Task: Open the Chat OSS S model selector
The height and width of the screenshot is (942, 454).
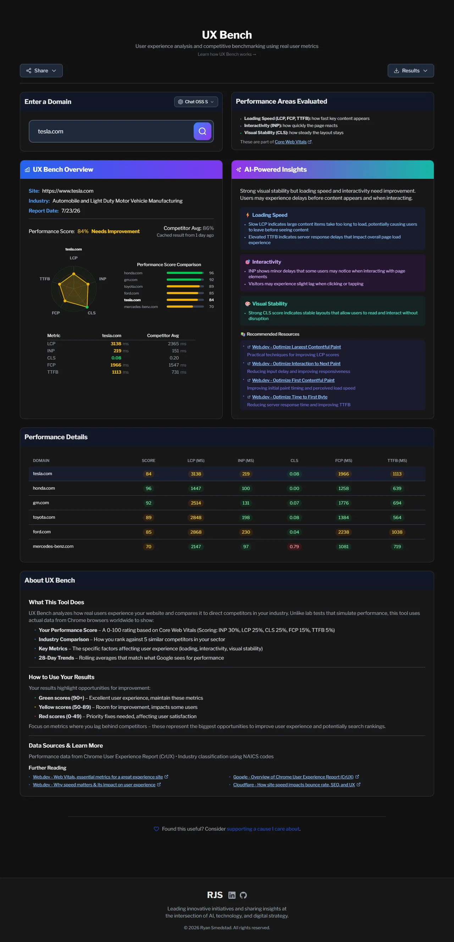Action: pos(196,102)
